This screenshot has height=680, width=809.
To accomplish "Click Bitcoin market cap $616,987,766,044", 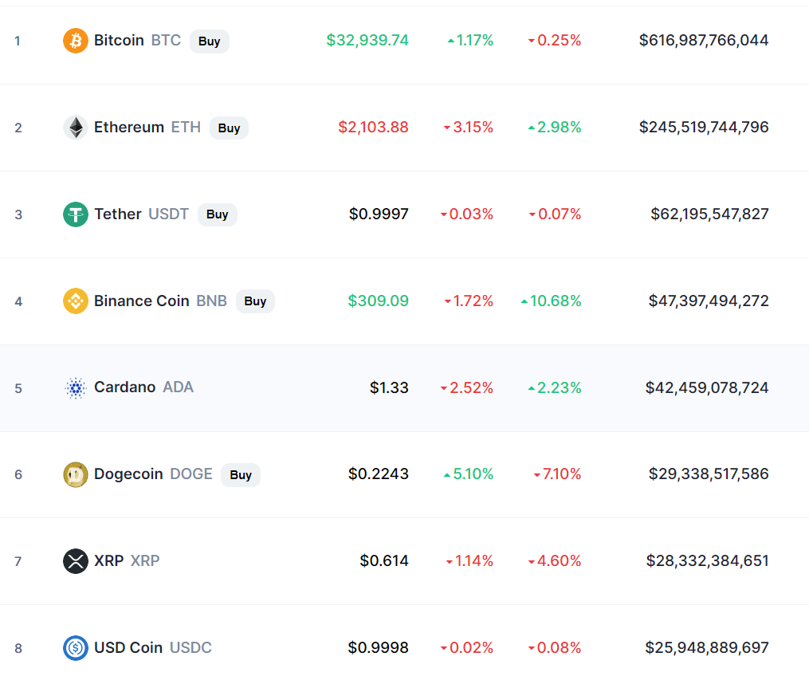I will [704, 41].
